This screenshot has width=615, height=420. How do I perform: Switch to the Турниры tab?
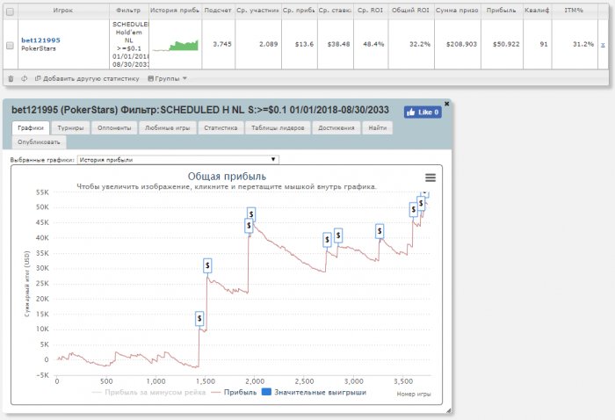point(70,127)
